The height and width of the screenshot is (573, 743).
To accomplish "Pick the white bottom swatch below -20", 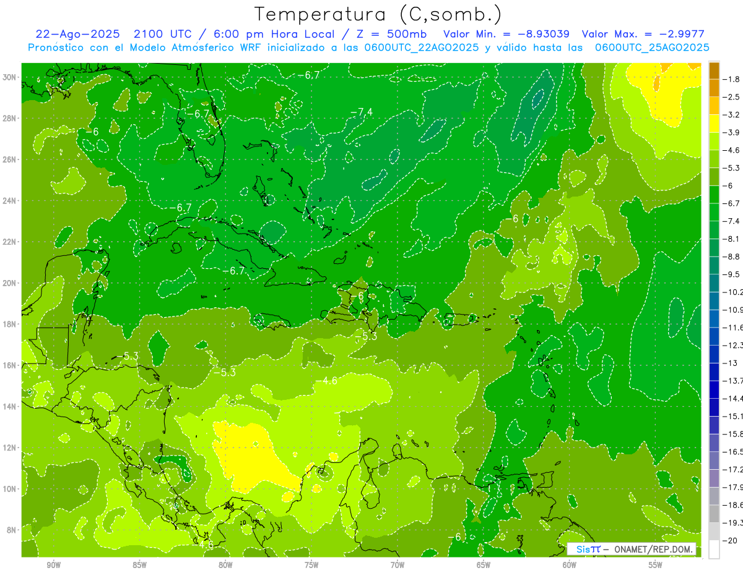I will point(714,550).
